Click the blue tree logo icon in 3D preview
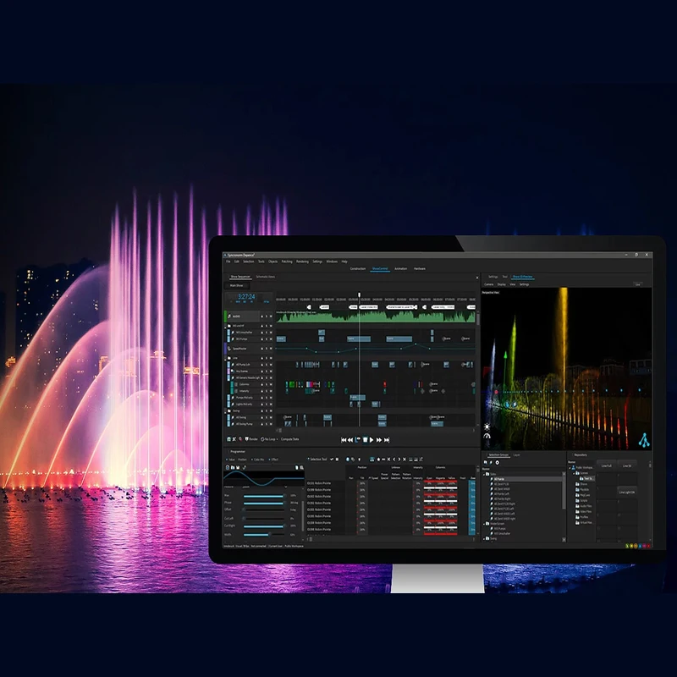 pos(644,440)
